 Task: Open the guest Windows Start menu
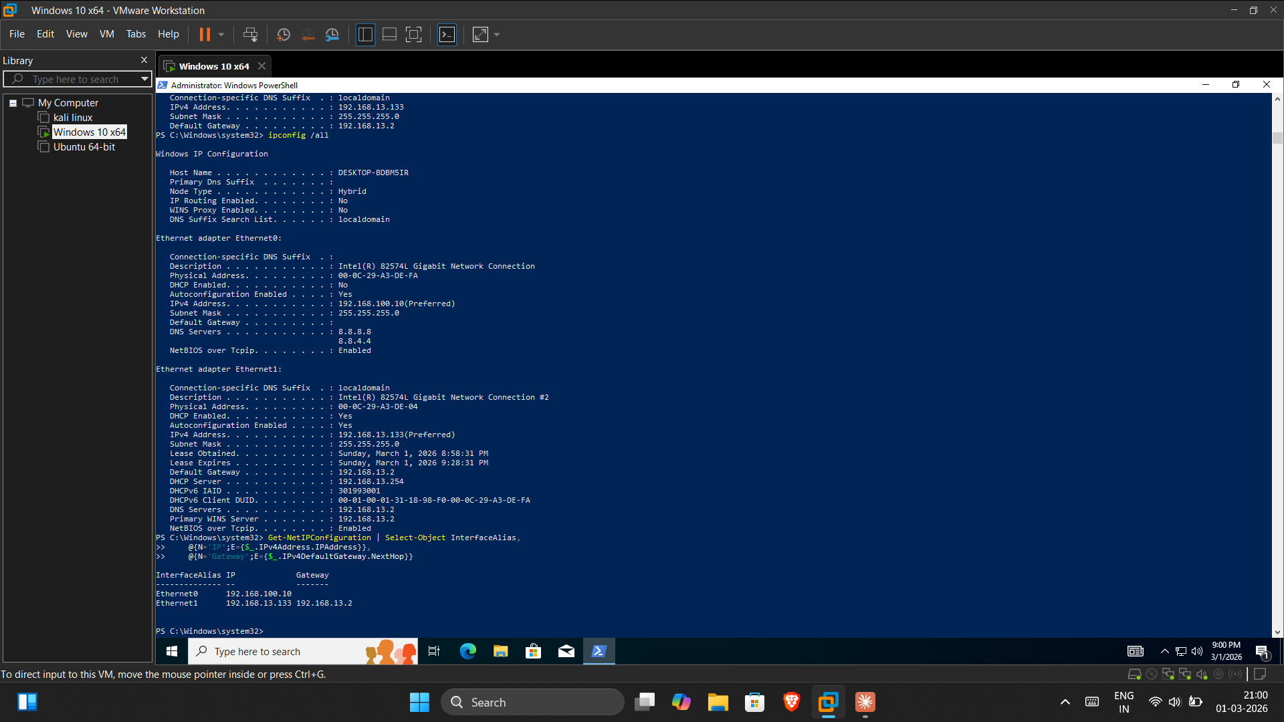tap(172, 651)
